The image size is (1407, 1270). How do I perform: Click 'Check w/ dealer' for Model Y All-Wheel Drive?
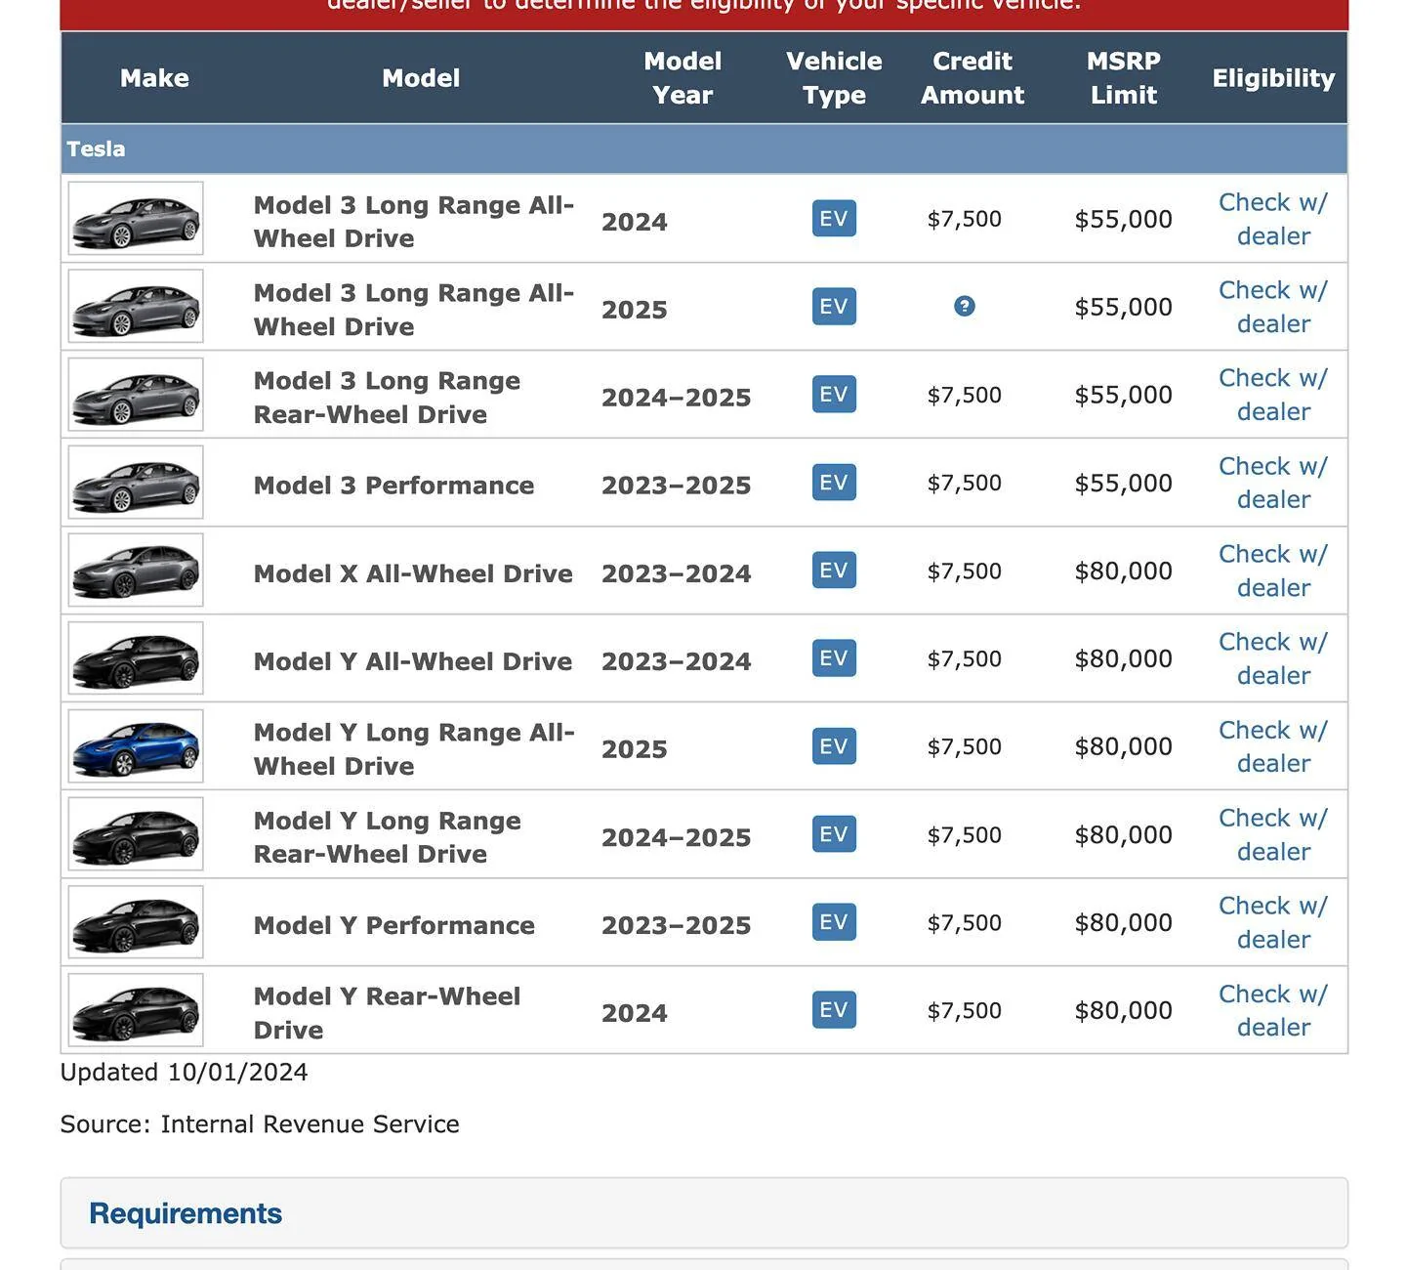1273,658
